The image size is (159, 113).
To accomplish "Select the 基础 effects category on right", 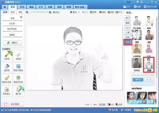I will coord(127,23).
